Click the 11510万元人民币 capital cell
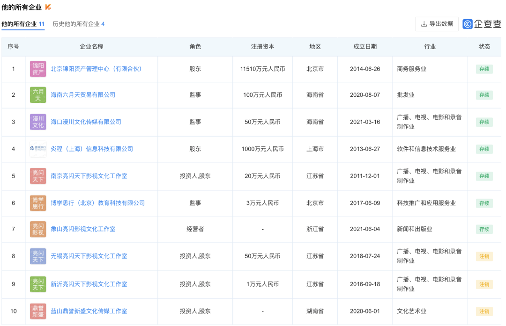 click(262, 69)
